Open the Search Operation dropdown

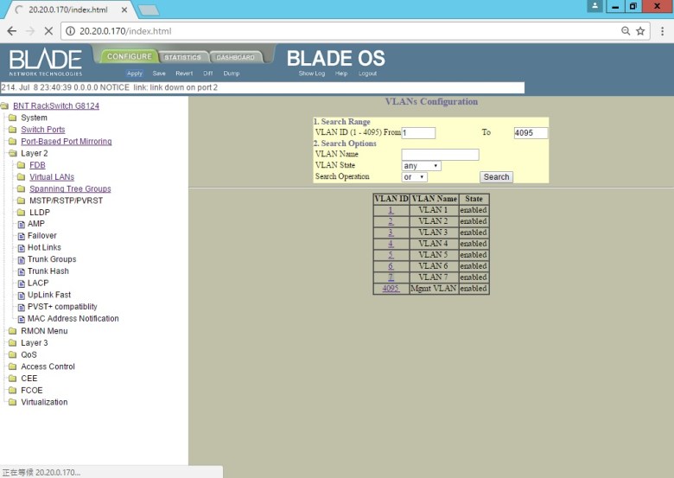tap(415, 176)
